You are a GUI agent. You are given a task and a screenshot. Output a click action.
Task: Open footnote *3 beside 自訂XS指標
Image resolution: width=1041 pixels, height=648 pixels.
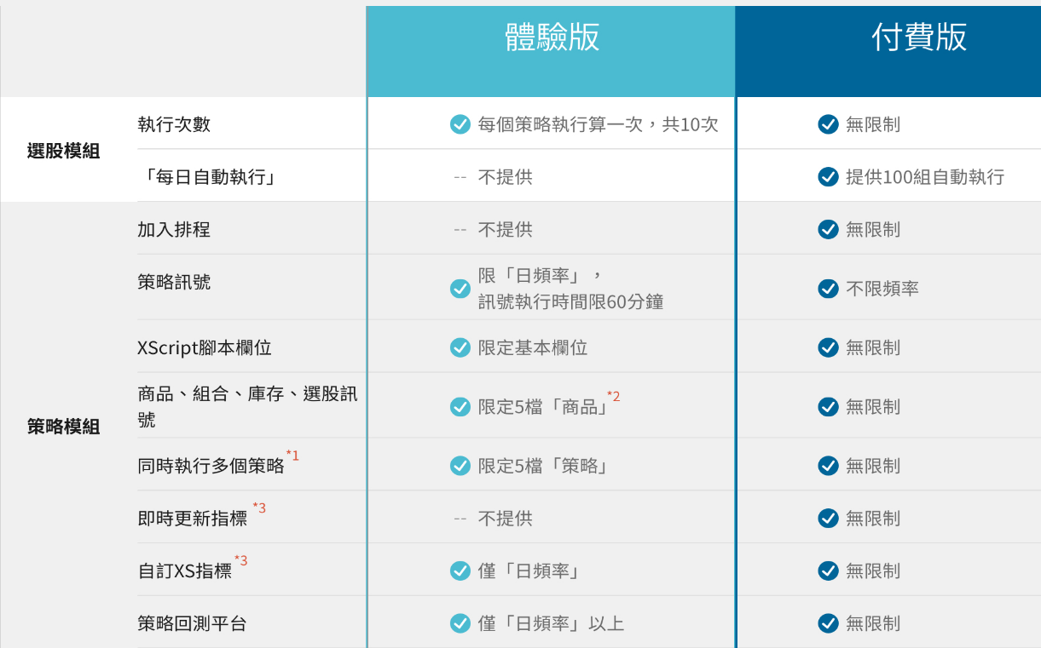pos(241,560)
